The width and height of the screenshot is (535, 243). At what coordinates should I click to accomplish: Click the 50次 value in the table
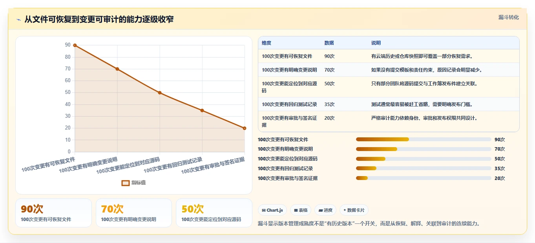coord(329,84)
